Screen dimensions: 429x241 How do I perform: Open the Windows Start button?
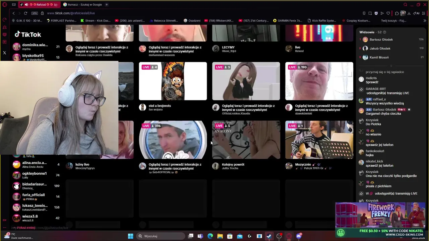tap(131, 236)
